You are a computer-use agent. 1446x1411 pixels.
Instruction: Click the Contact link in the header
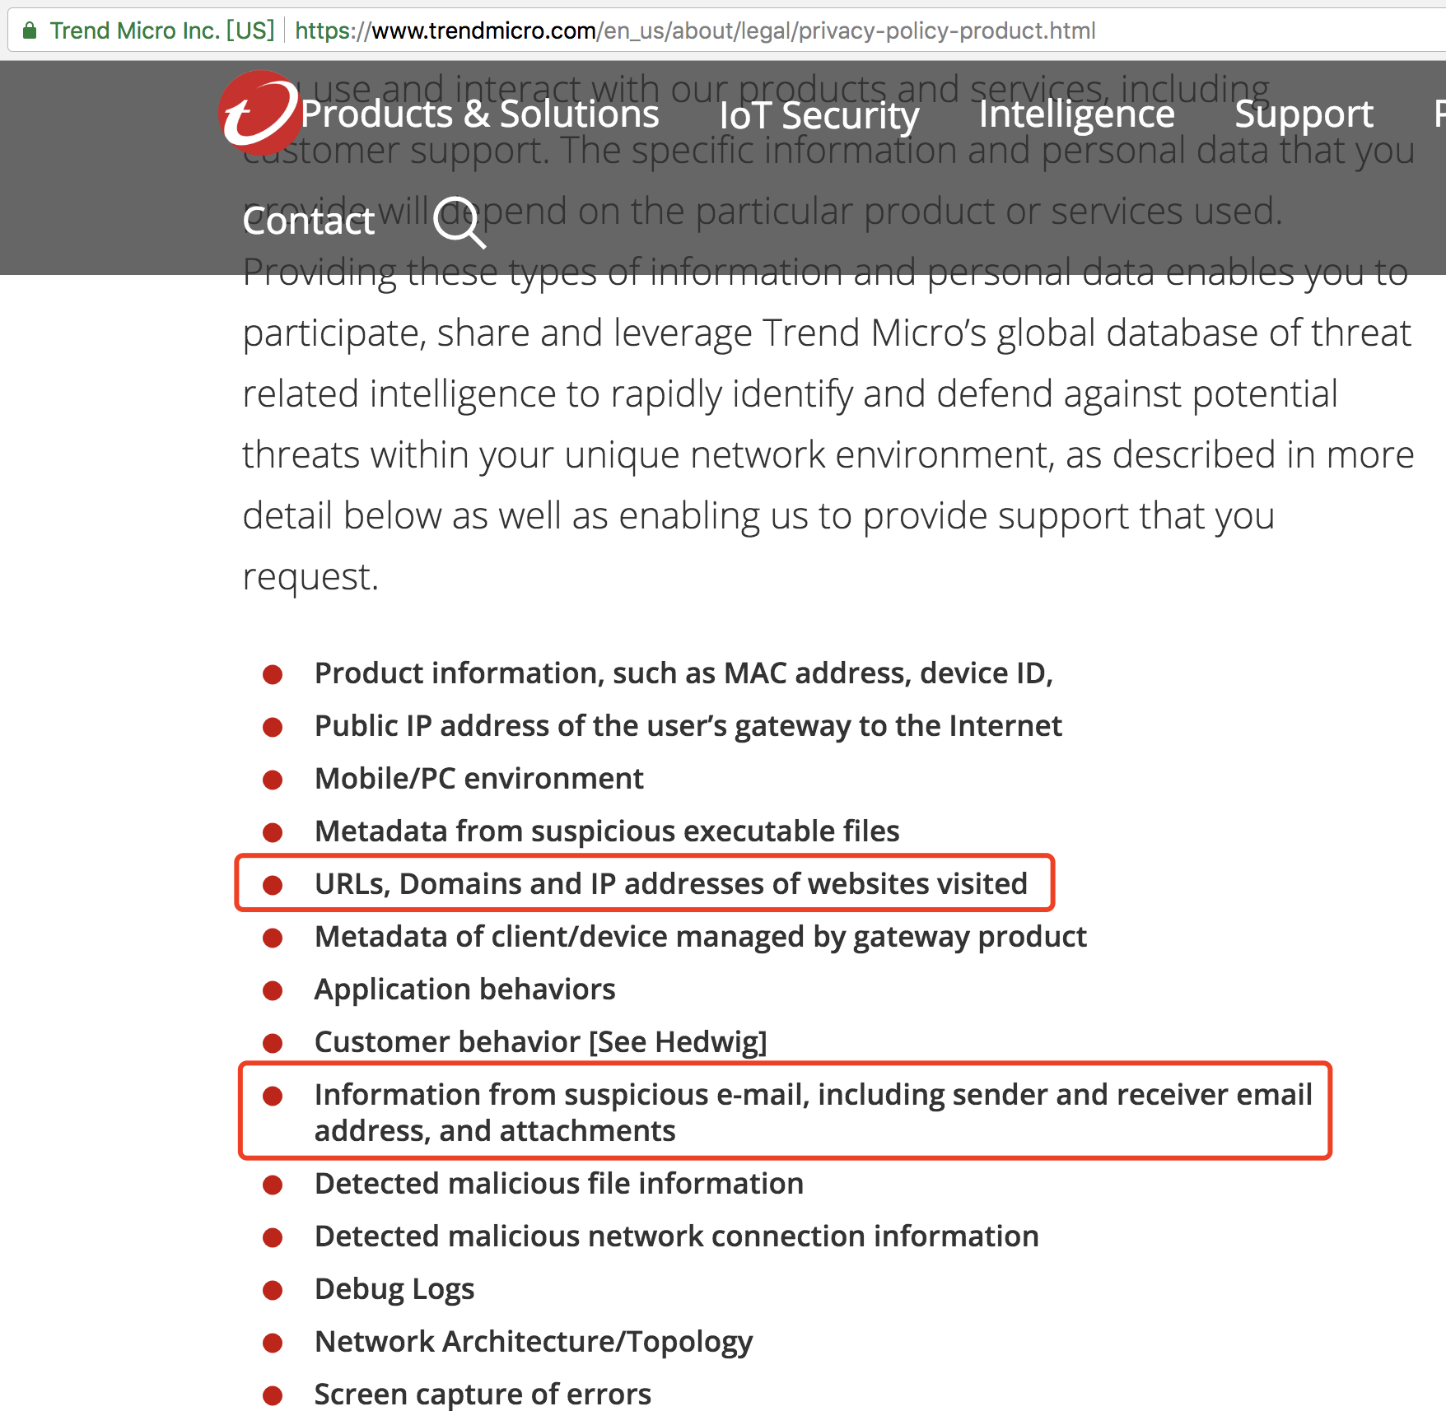(309, 221)
